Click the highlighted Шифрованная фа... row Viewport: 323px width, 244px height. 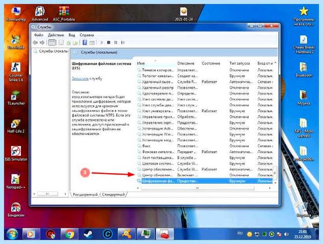click(x=205, y=181)
